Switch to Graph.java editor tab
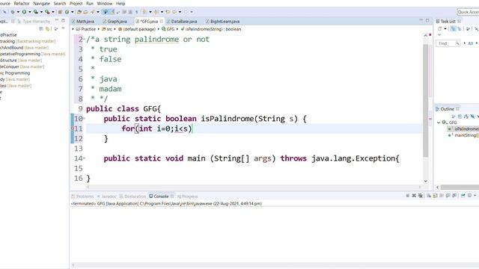Screen dimensions: 479x269 coord(115,22)
